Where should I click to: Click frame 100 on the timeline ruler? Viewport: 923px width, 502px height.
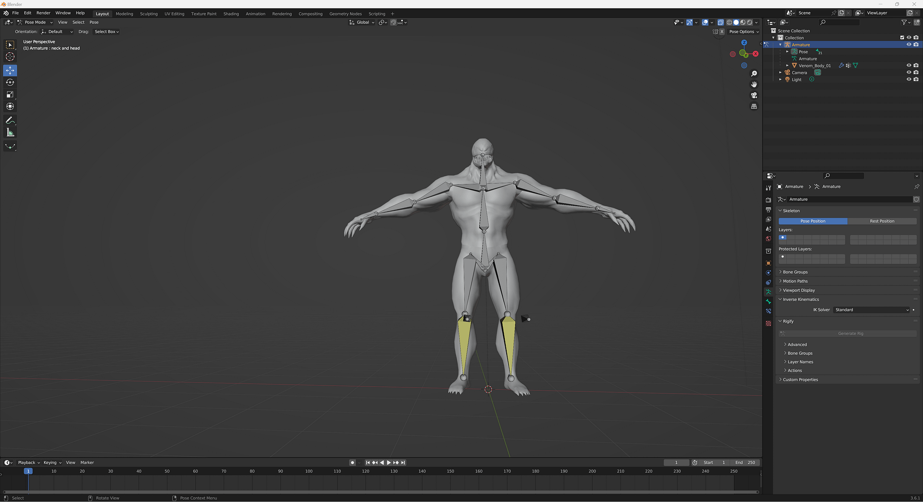[x=309, y=471]
